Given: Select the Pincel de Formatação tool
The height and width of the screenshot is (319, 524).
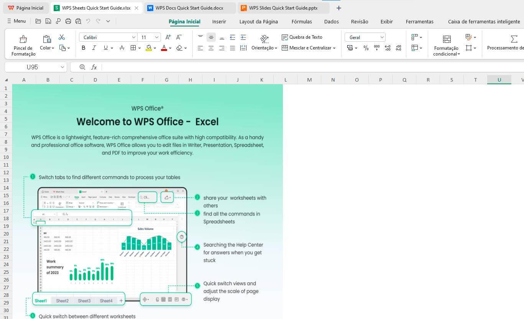Looking at the screenshot, I should pyautogui.click(x=23, y=43).
